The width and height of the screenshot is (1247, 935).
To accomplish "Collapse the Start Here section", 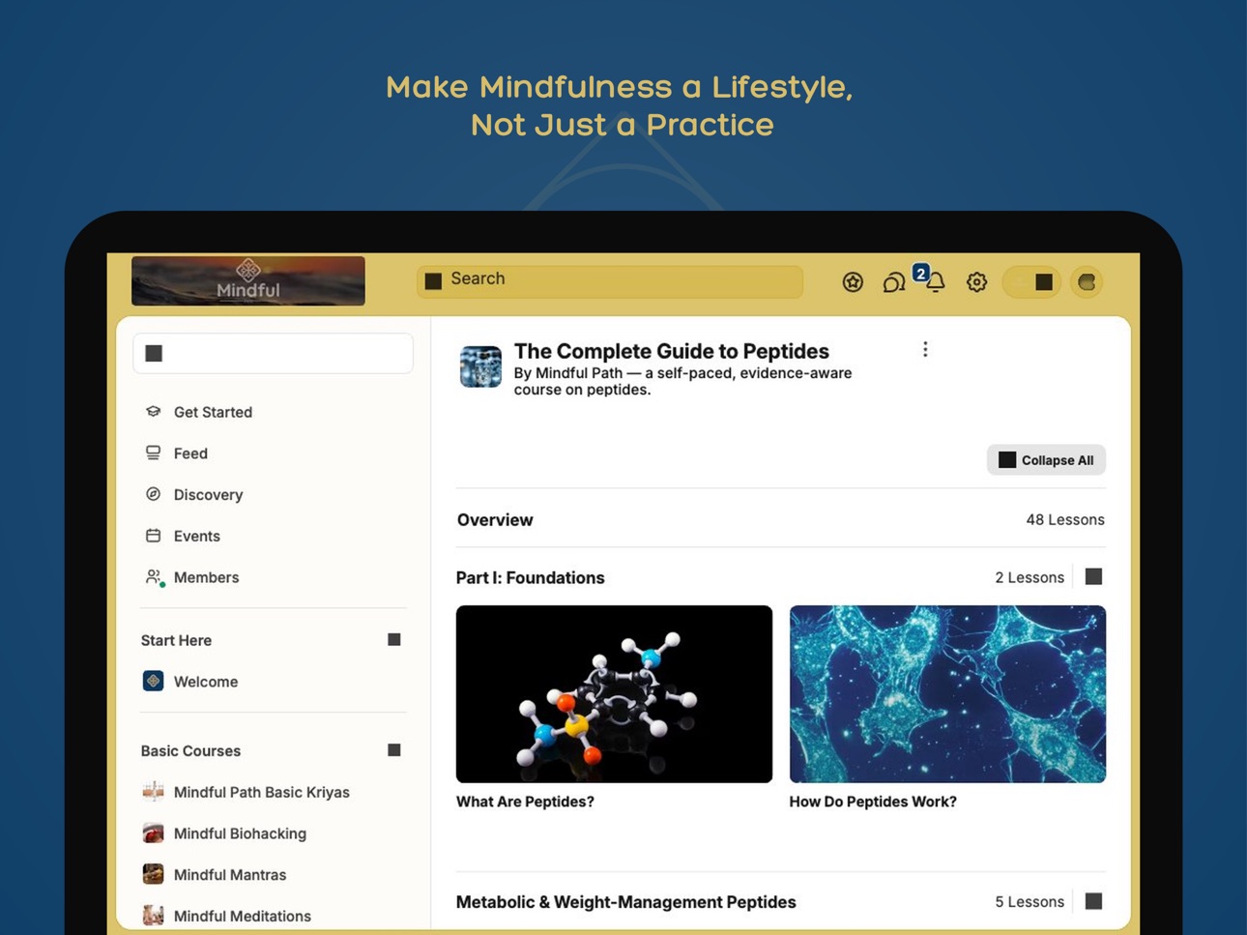I will [393, 640].
